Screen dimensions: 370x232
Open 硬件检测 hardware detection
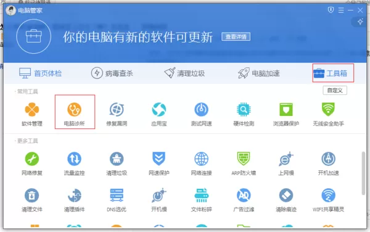tap(244, 114)
